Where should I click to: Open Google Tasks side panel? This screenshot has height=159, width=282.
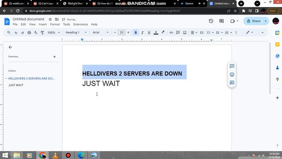pyautogui.click(x=277, y=56)
